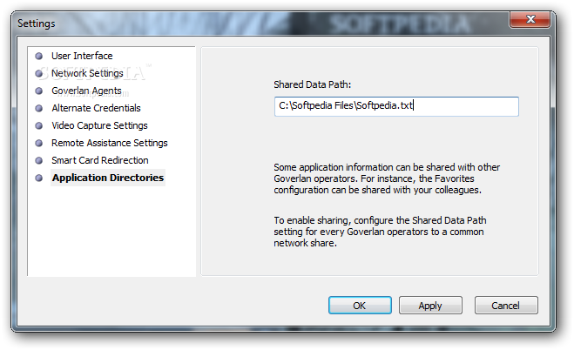Viewport: 574px width, 350px height.
Task: Cancel the Settings dialog
Action: (506, 305)
